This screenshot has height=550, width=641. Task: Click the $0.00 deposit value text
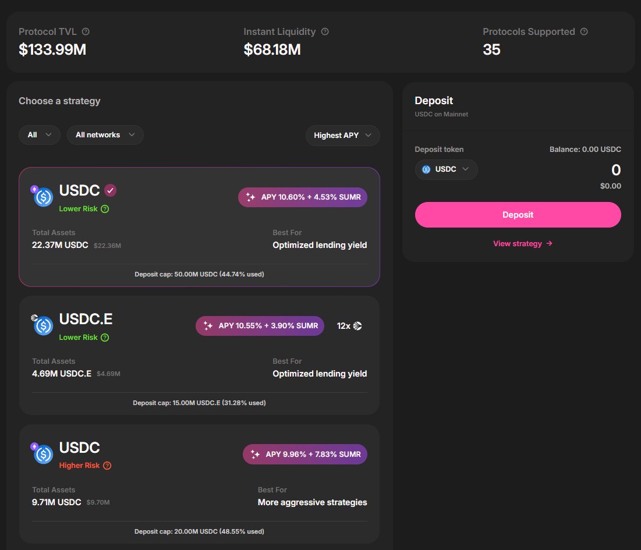[x=610, y=186]
